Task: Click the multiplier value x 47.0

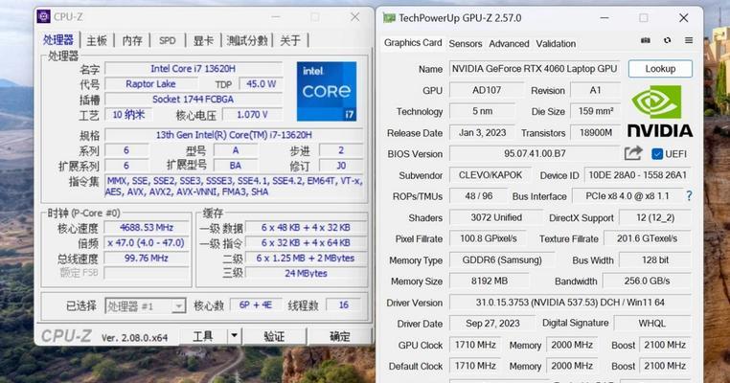Action: (x=147, y=243)
